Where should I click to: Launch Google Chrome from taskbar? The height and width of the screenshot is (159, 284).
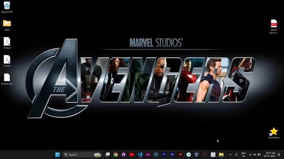(x=115, y=155)
